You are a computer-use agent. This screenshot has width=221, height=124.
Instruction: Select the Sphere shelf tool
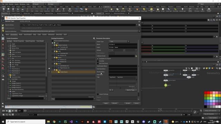[x=8, y=10]
